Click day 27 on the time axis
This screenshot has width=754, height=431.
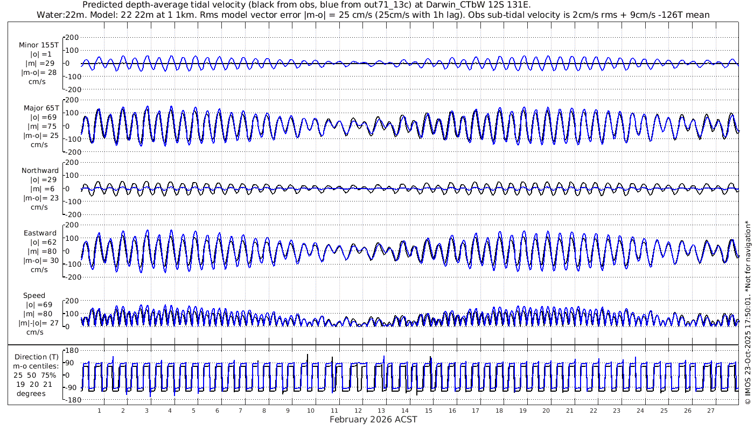[711, 411]
